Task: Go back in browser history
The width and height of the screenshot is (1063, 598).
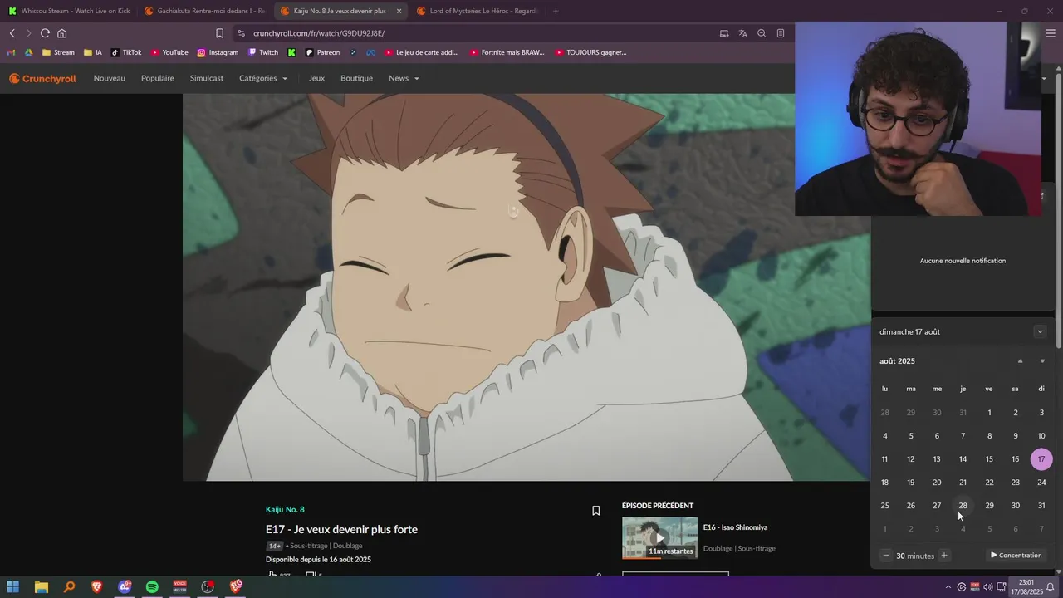Action: pyautogui.click(x=12, y=33)
